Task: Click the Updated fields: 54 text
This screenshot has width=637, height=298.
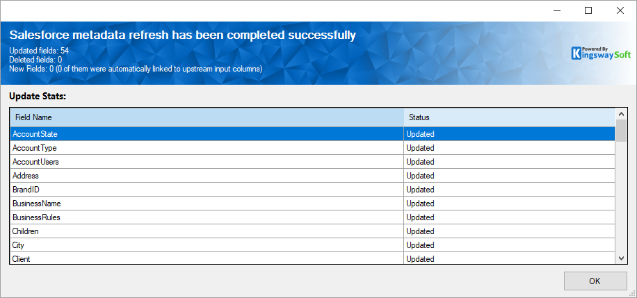Action: click(x=39, y=51)
